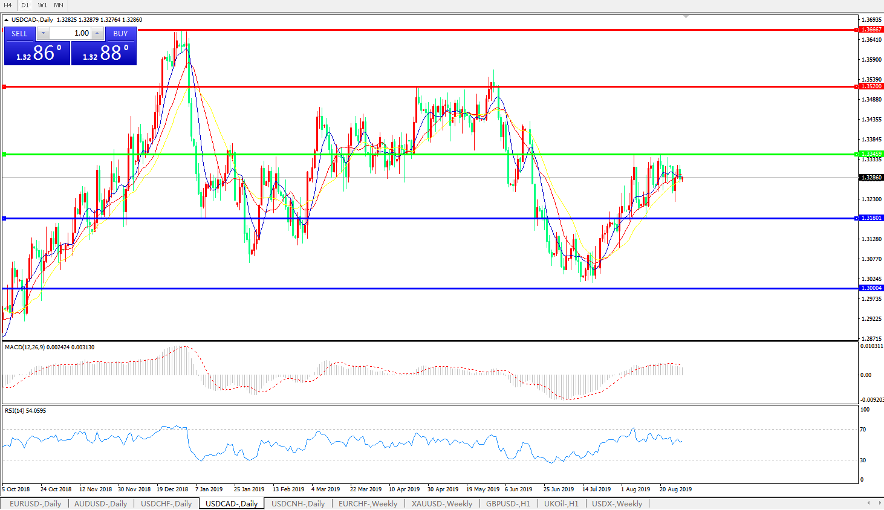Image resolution: width=884 pixels, height=510 pixels.
Task: Switch to the GBPUSD-,H1 chart tab
Action: [x=508, y=503]
